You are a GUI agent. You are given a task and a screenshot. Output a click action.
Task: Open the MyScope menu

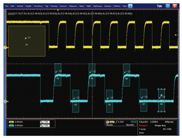[x=98, y=6]
